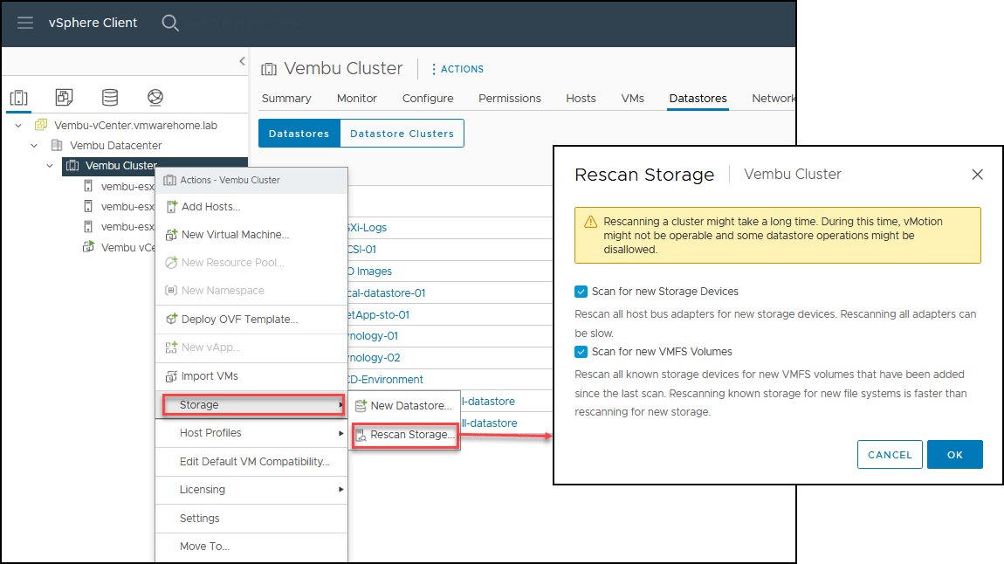This screenshot has width=1004, height=564.
Task: Click the New Virtual Machine icon
Action: (x=171, y=235)
